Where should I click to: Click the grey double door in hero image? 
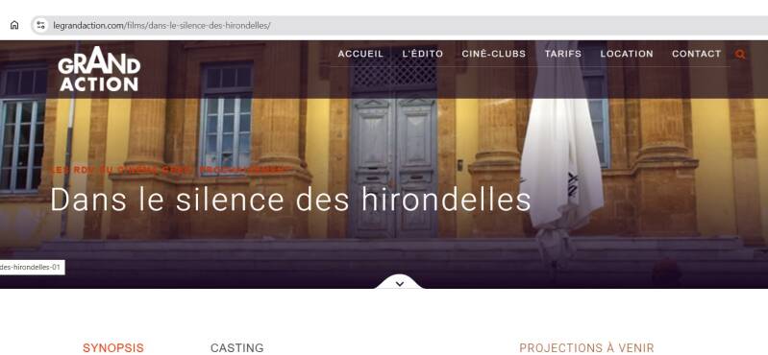click(x=394, y=167)
